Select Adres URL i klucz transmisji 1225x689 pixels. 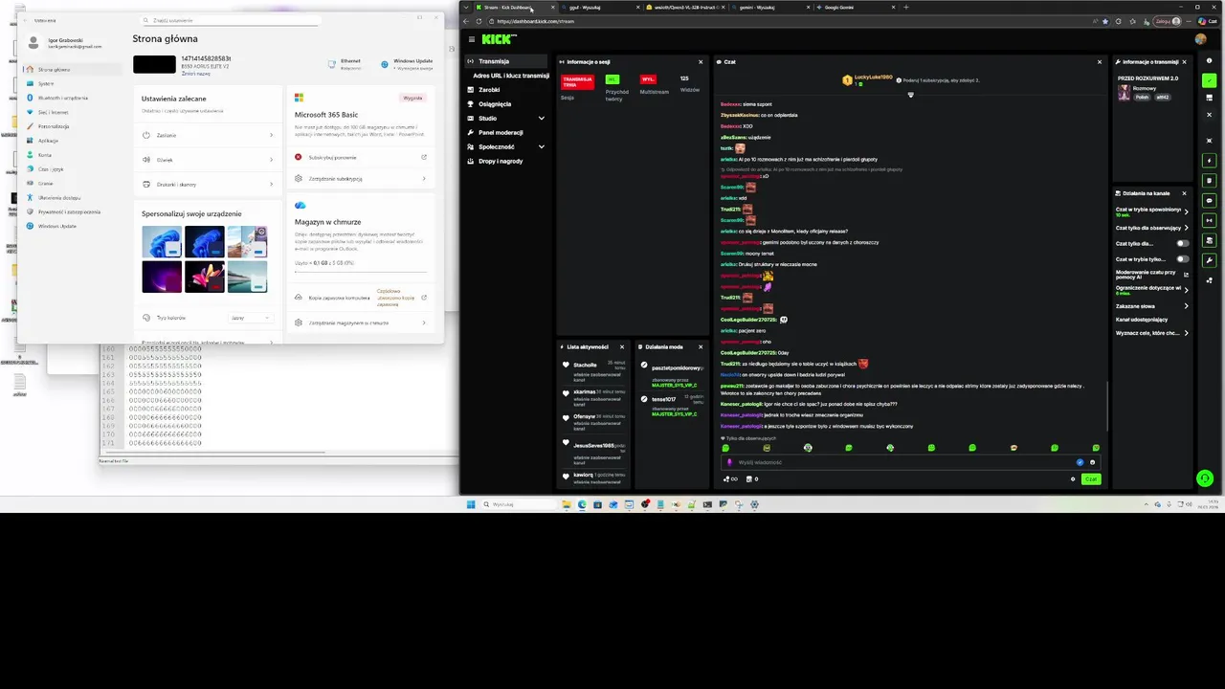(x=511, y=76)
